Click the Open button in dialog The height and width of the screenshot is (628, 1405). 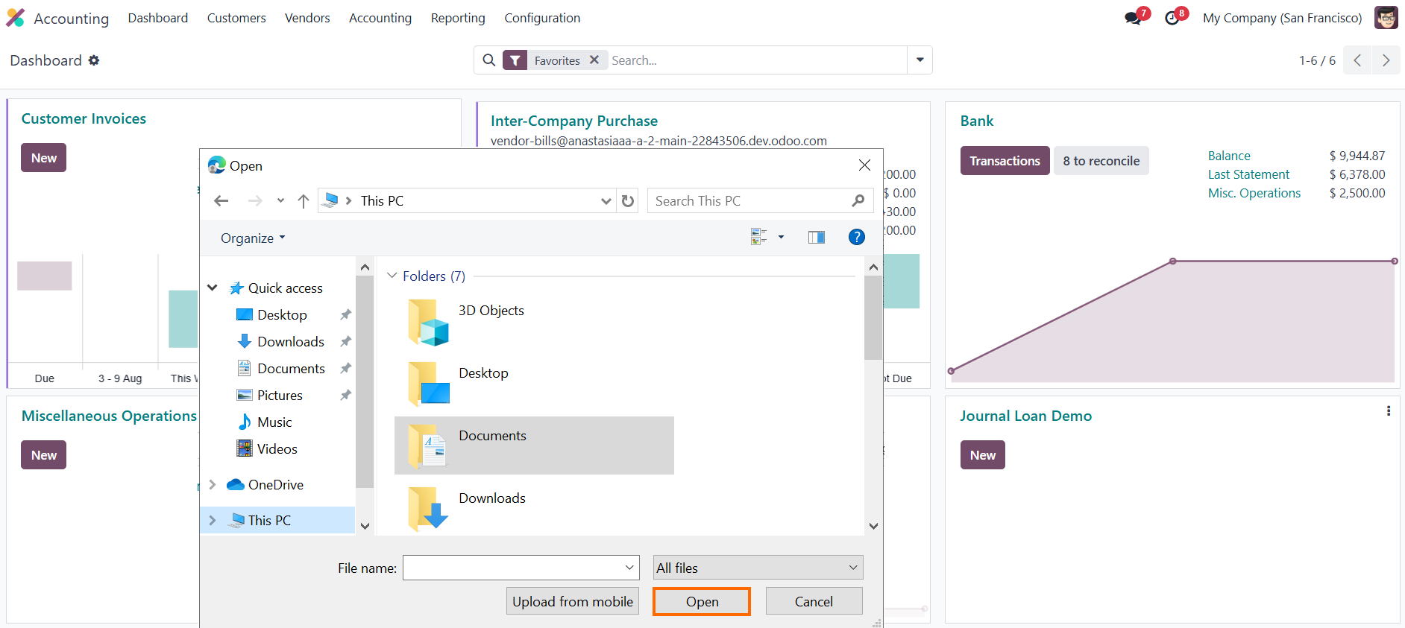click(x=702, y=601)
